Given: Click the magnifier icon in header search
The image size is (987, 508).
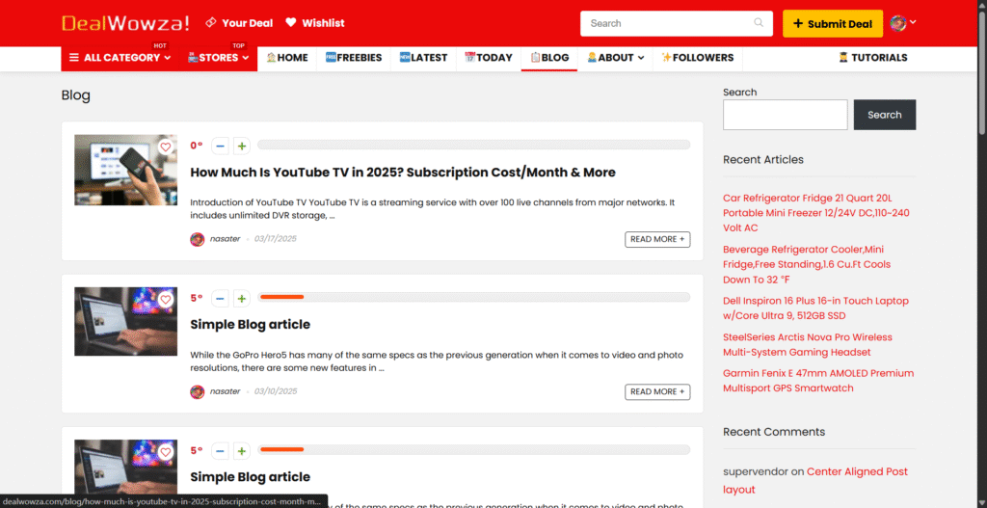Looking at the screenshot, I should click(x=760, y=23).
